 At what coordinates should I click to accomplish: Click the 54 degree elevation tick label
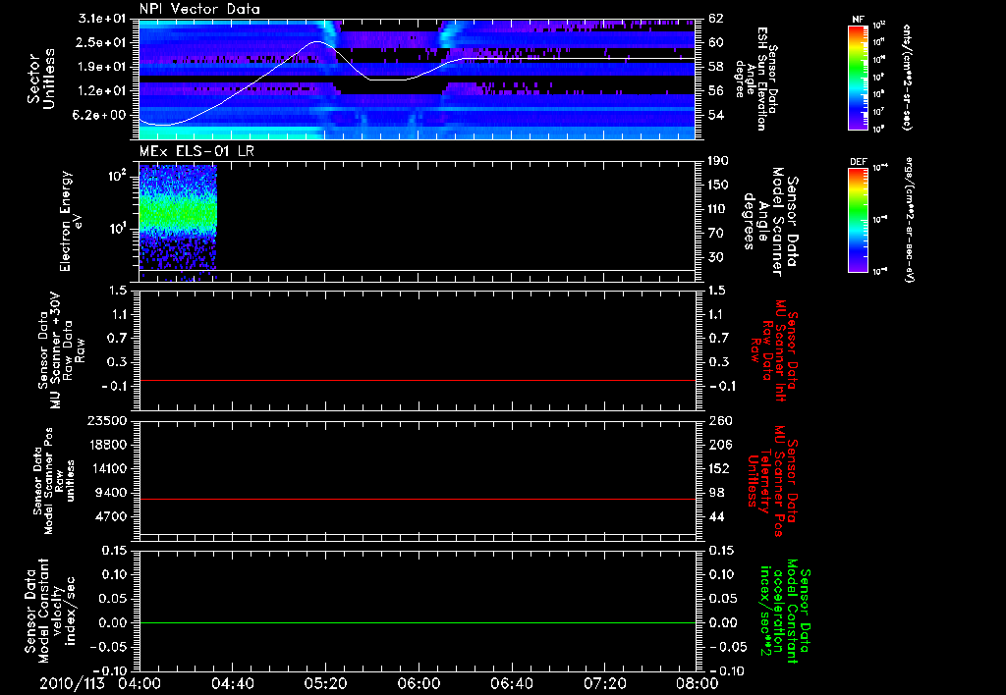coord(716,116)
